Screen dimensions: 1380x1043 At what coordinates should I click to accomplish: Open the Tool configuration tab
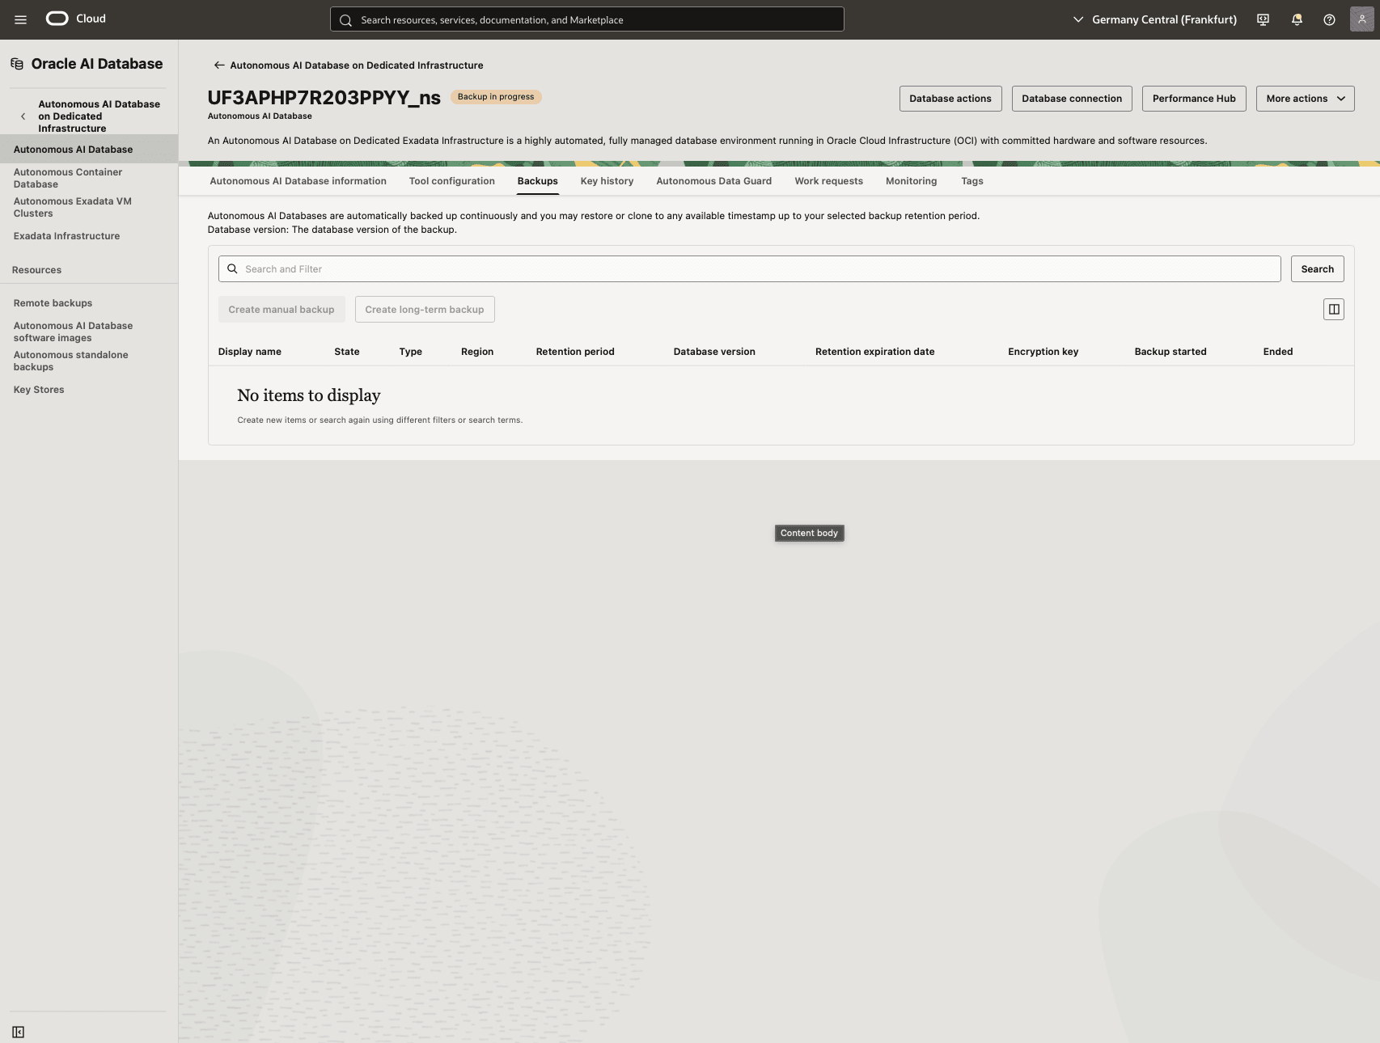point(451,181)
